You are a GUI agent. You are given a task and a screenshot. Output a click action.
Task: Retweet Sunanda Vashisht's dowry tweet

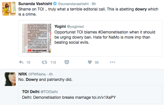click(x=44, y=62)
